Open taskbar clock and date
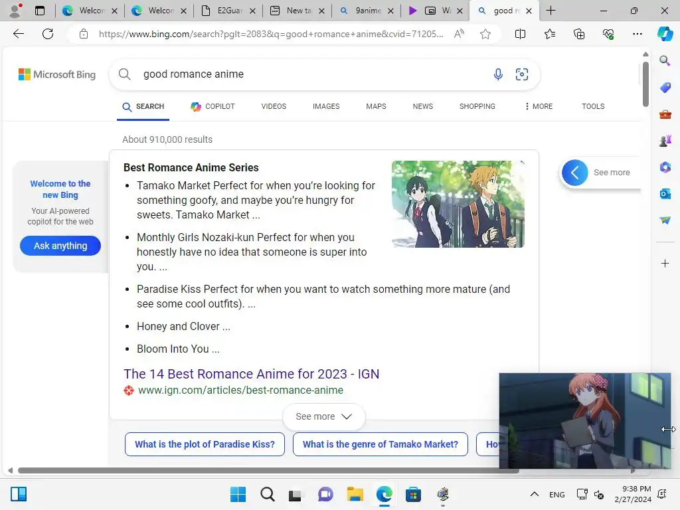The image size is (680, 510). pos(633,494)
